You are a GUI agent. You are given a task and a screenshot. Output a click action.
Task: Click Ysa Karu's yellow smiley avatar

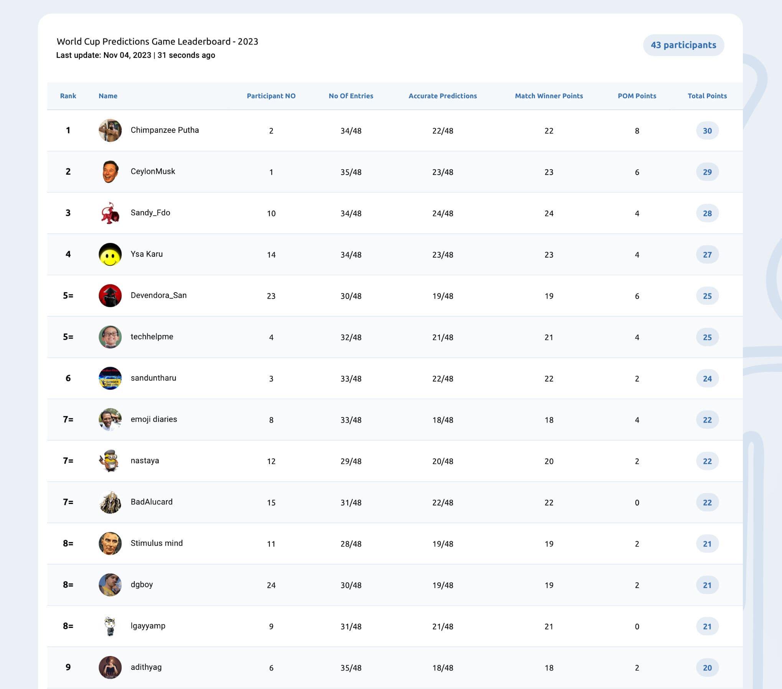click(x=110, y=254)
